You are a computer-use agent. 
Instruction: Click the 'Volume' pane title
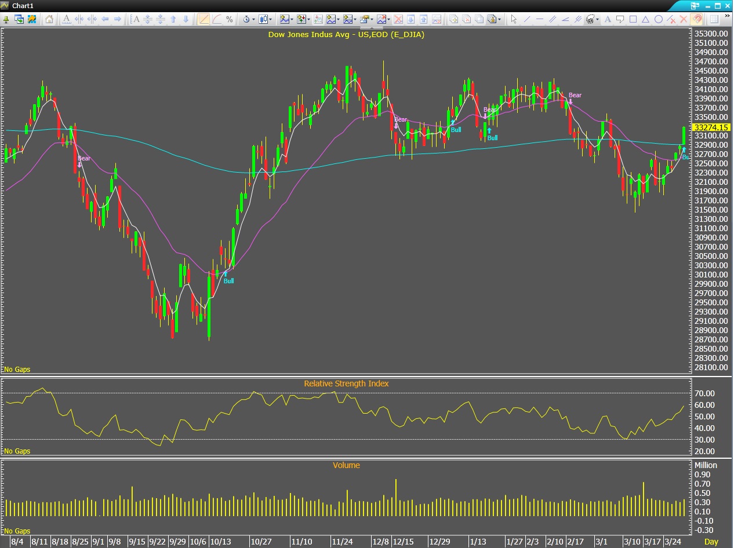click(346, 465)
